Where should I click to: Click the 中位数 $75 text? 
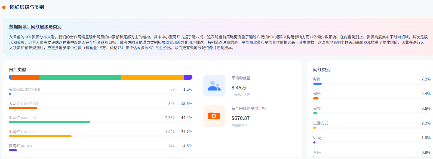239,125
